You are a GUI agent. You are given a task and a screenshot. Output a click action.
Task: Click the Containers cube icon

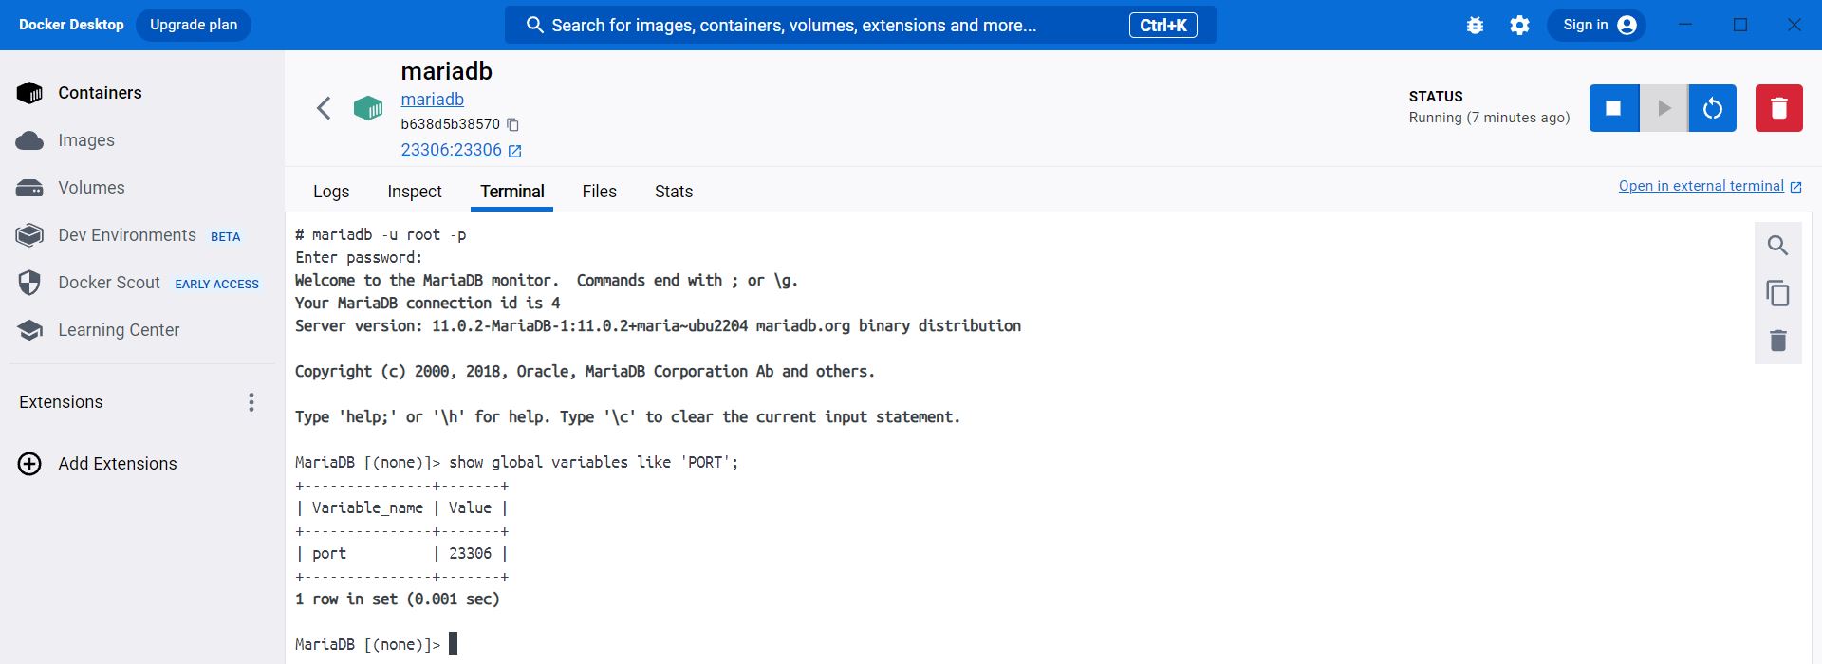click(x=29, y=93)
